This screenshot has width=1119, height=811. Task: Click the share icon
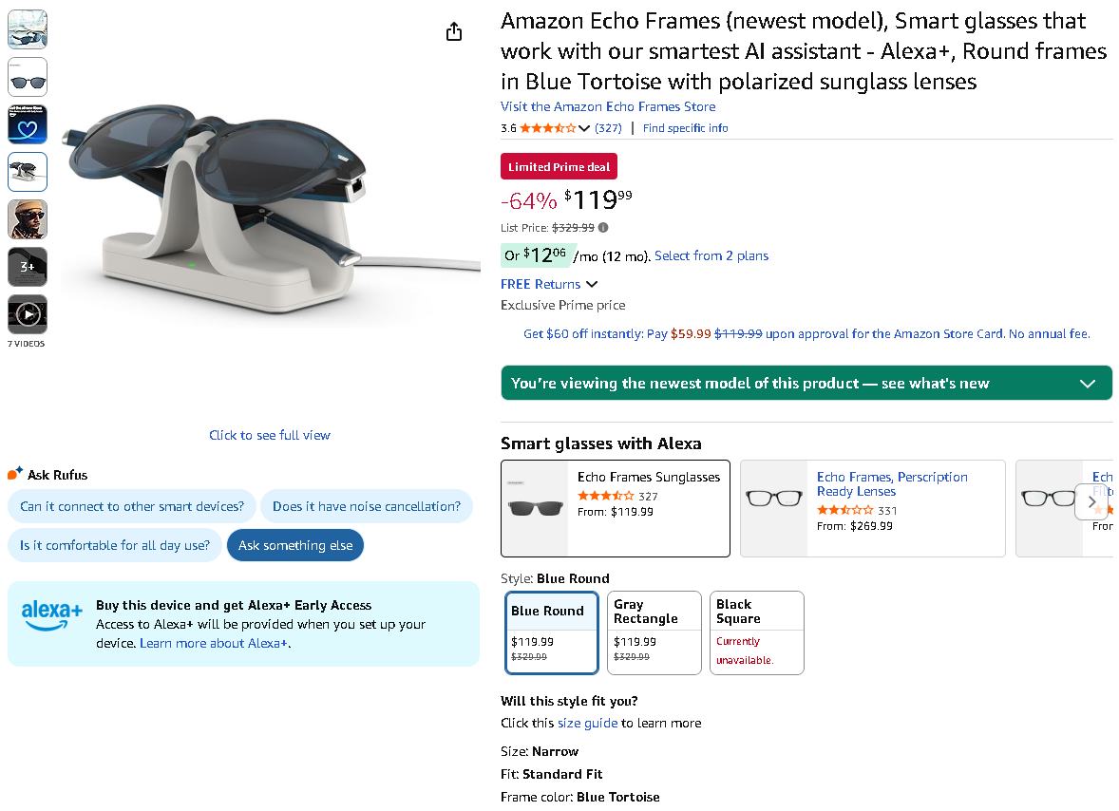click(x=453, y=31)
